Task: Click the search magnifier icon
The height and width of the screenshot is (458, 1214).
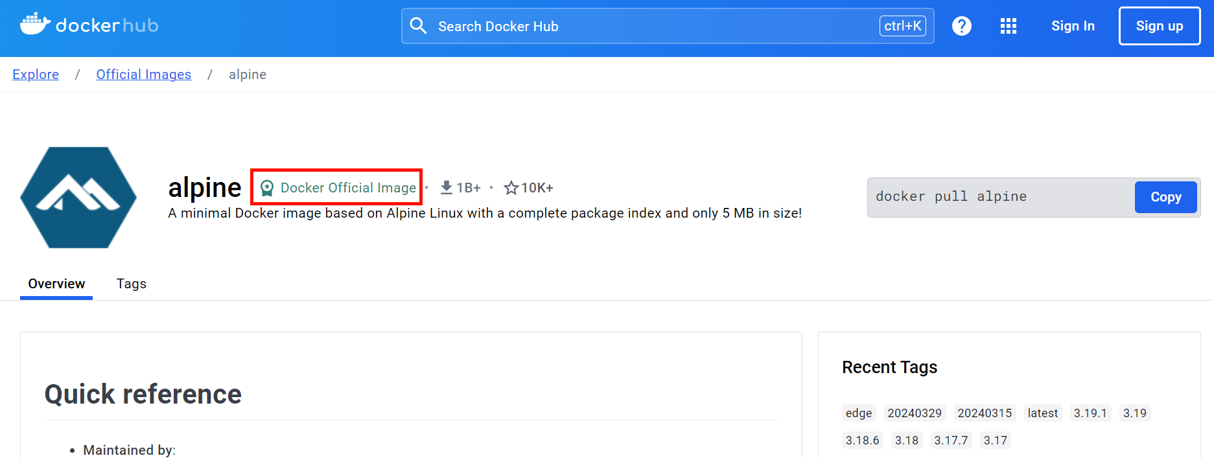Action: pyautogui.click(x=419, y=26)
